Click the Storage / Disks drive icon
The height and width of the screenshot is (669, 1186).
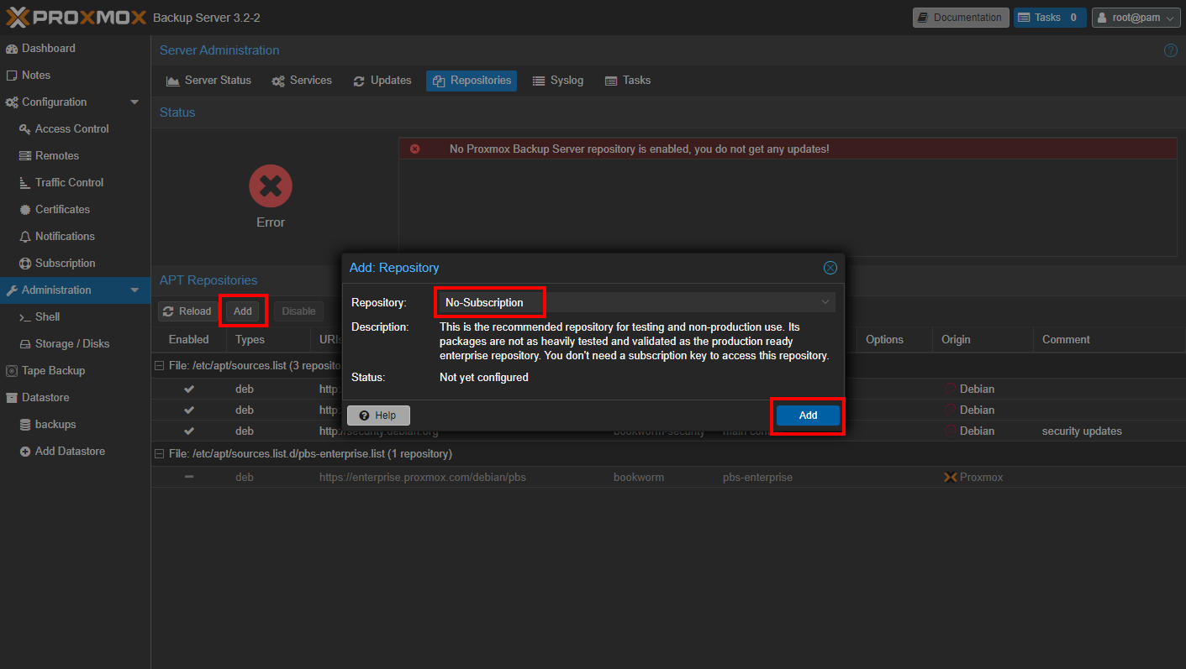25,344
